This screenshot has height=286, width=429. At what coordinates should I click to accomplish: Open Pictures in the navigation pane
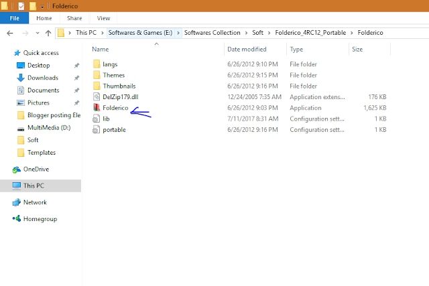(x=38, y=102)
